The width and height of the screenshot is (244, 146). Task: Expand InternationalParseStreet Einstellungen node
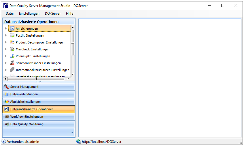5,70
